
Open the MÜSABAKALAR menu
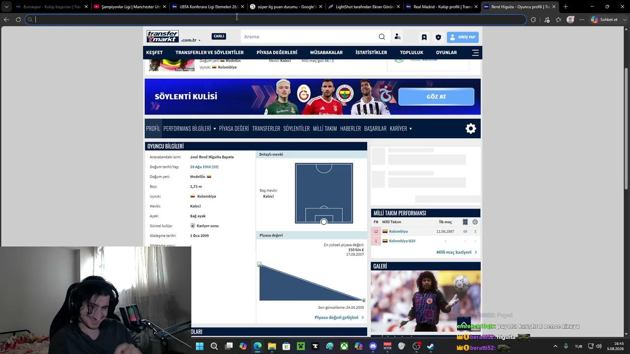pyautogui.click(x=326, y=53)
